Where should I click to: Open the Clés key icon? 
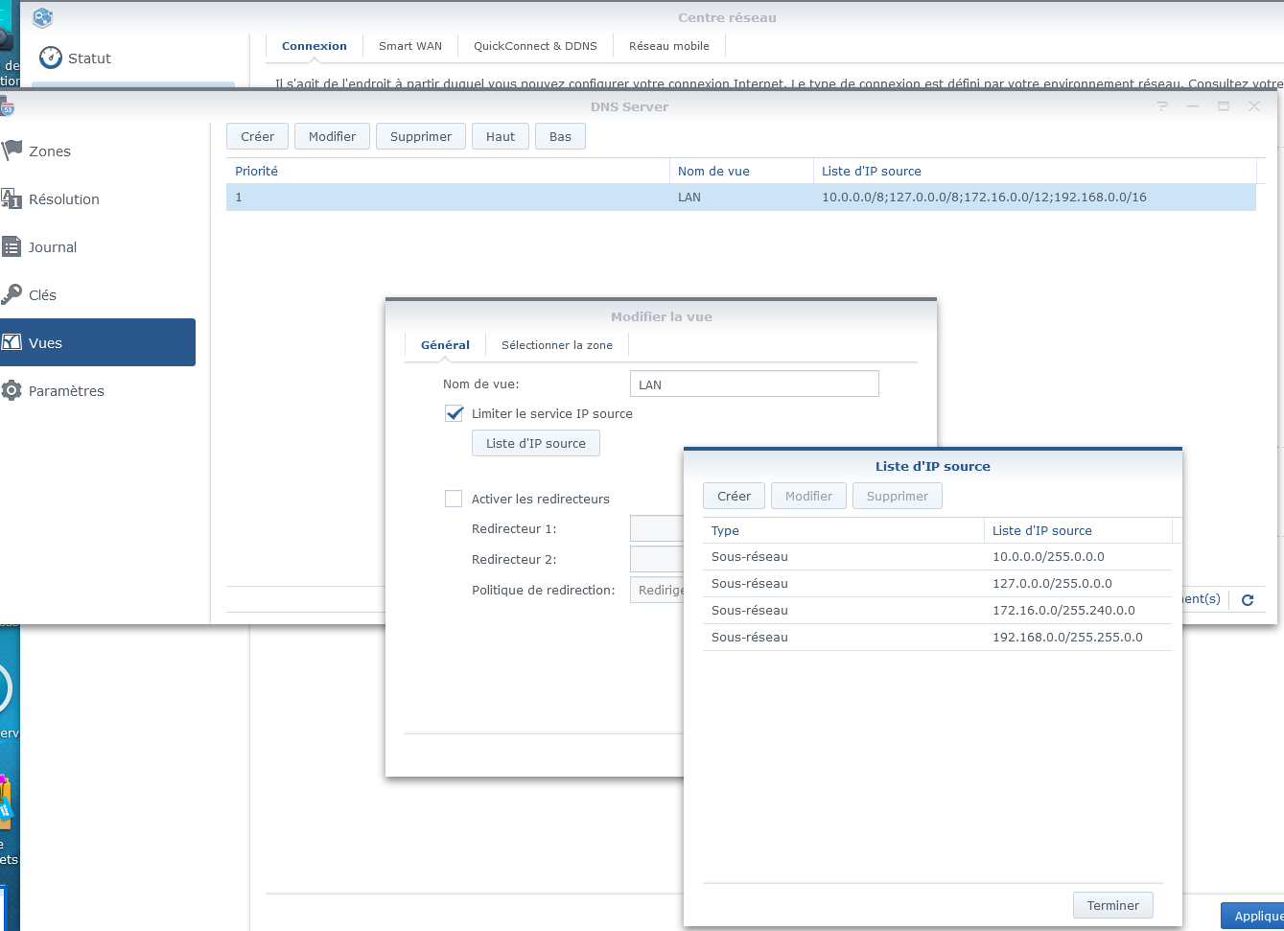12,295
